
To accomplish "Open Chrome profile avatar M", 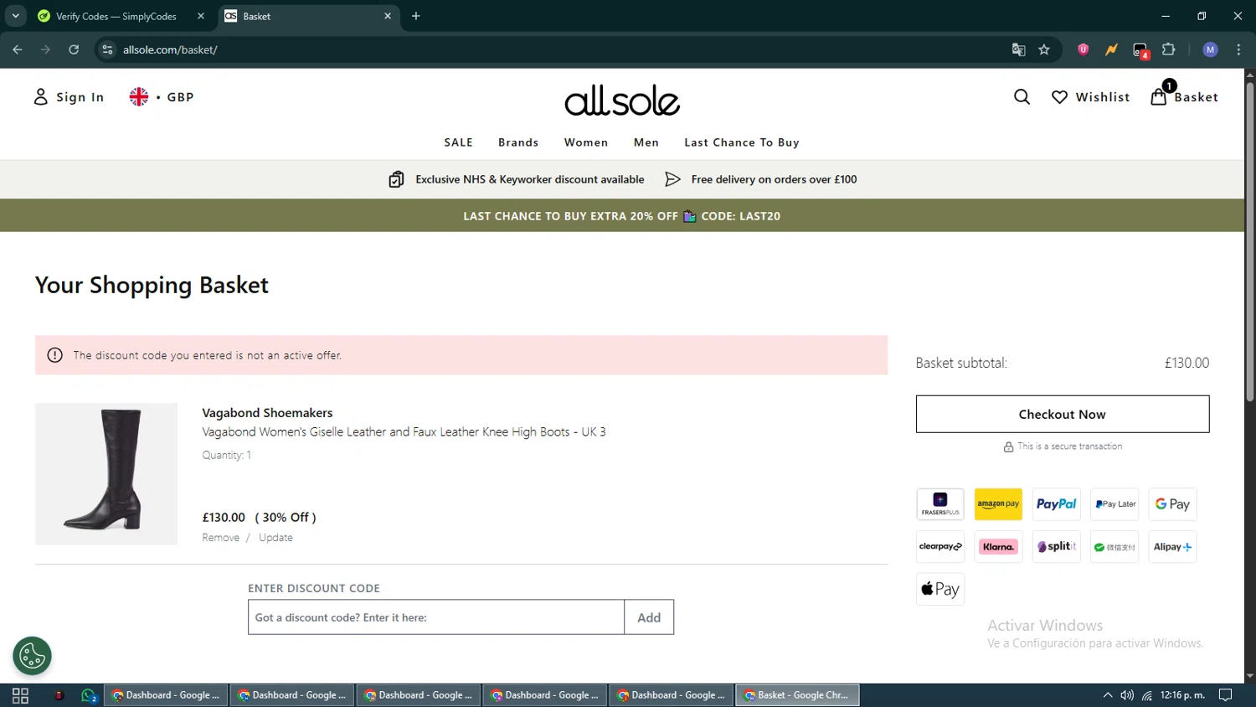I will click(1210, 49).
